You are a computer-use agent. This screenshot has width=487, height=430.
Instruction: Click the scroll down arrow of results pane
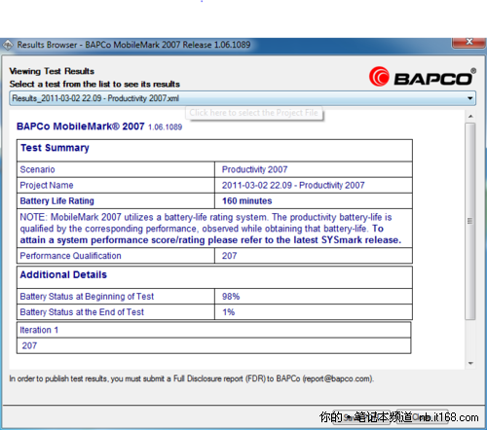pyautogui.click(x=470, y=363)
